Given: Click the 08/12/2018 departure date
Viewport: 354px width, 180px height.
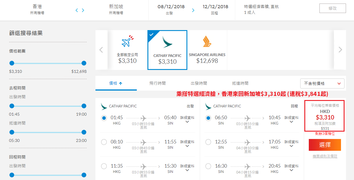Looking at the screenshot, I should (171, 7).
